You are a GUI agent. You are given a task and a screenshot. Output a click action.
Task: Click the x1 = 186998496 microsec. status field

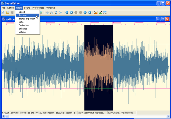pyautogui.click(x=92, y=113)
